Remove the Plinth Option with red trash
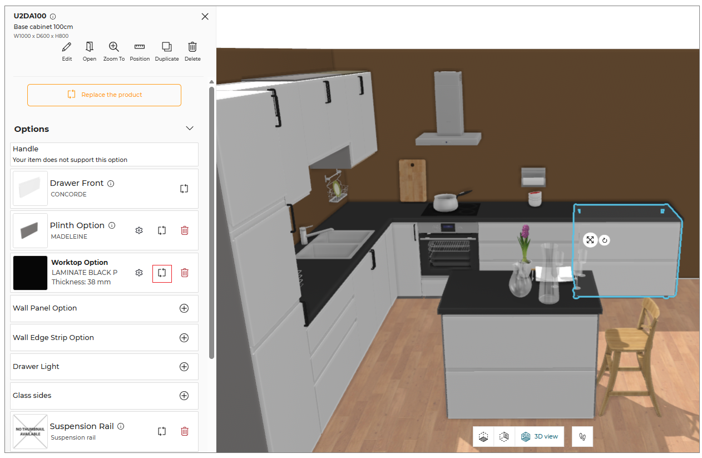Image resolution: width=702 pixels, height=458 pixels. (x=185, y=230)
